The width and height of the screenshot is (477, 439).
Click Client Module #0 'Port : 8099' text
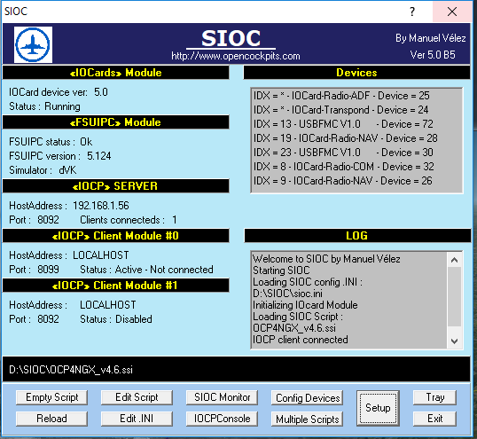(x=34, y=270)
